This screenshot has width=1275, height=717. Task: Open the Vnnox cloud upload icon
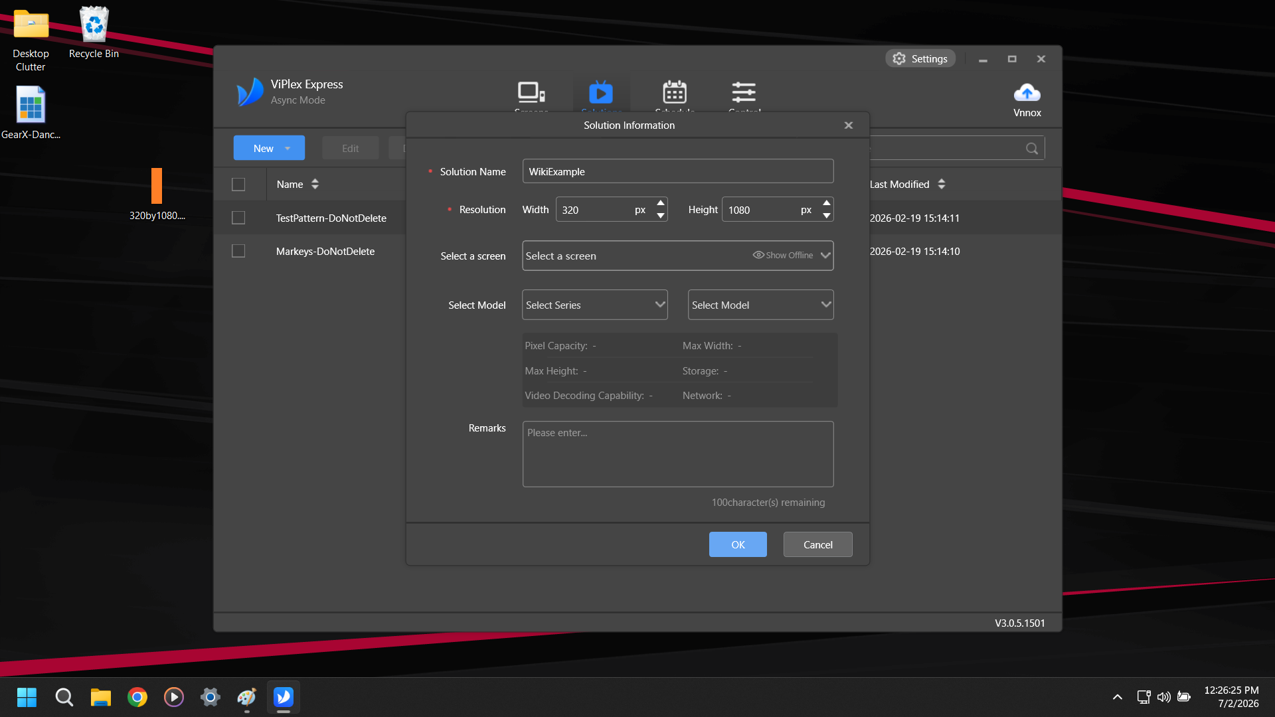1027,92
